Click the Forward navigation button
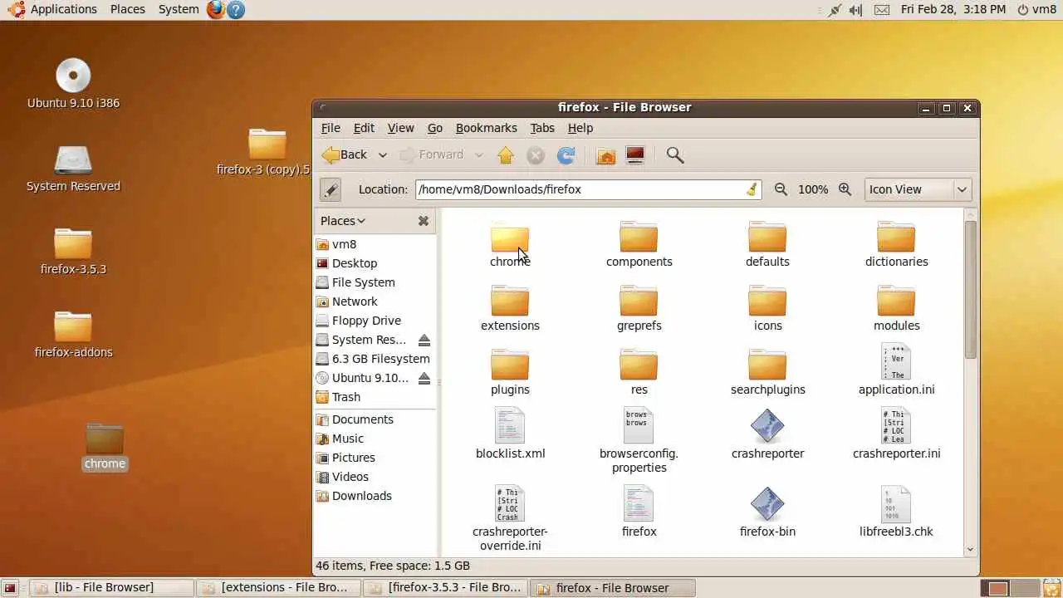Screen dimensions: 1063x598 tap(431, 154)
